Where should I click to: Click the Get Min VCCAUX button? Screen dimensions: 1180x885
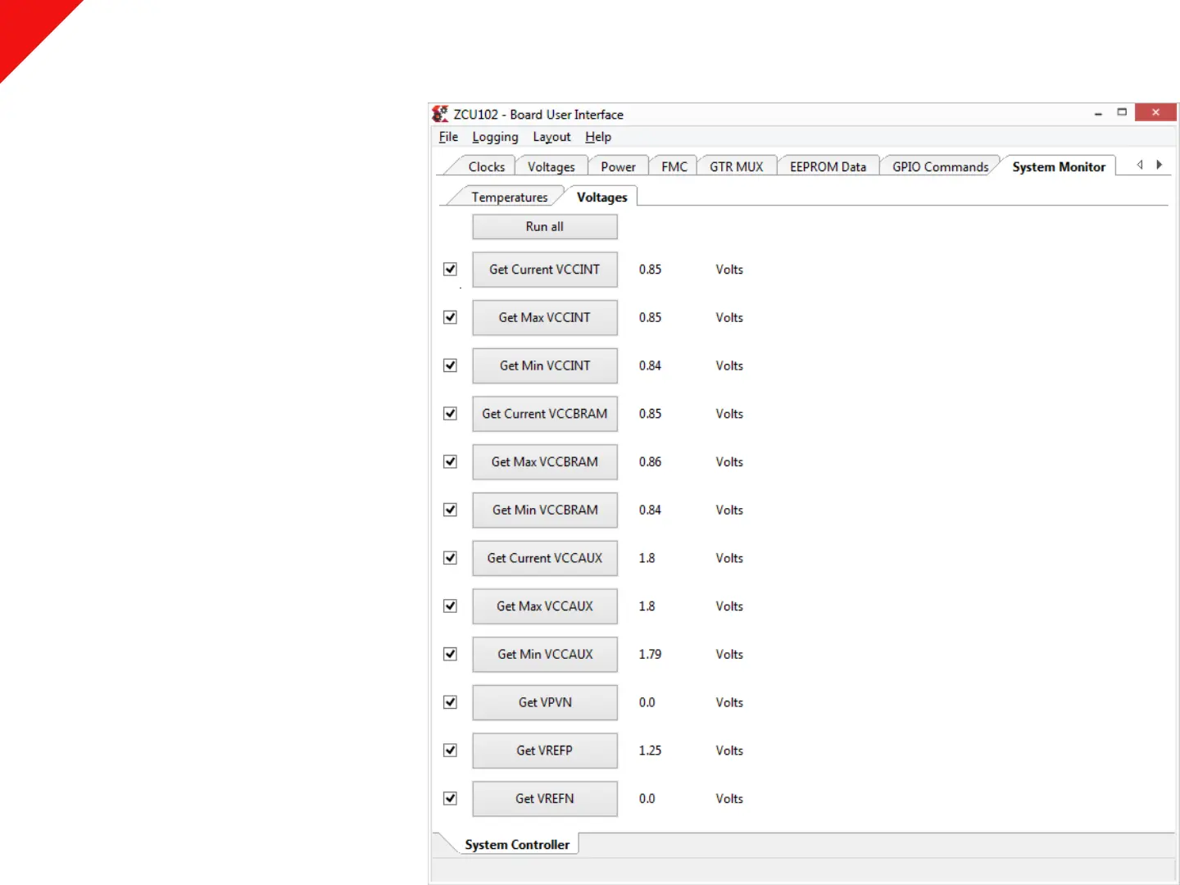pos(544,654)
